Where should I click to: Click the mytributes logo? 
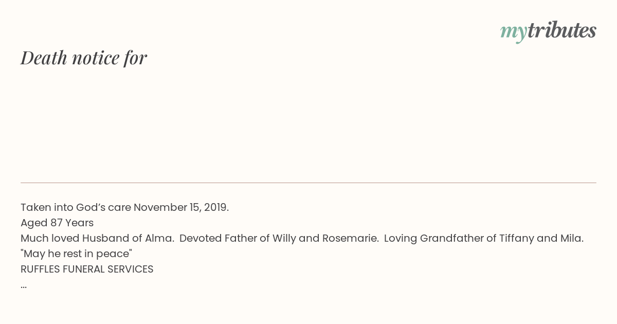click(548, 31)
